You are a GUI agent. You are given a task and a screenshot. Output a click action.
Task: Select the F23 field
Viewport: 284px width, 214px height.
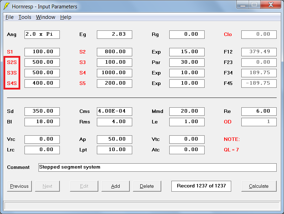pos(259,63)
